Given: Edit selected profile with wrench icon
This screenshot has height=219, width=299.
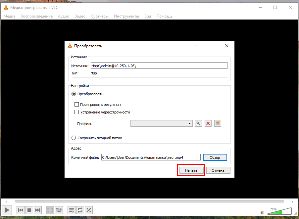Looking at the screenshot, I should [x=198, y=123].
